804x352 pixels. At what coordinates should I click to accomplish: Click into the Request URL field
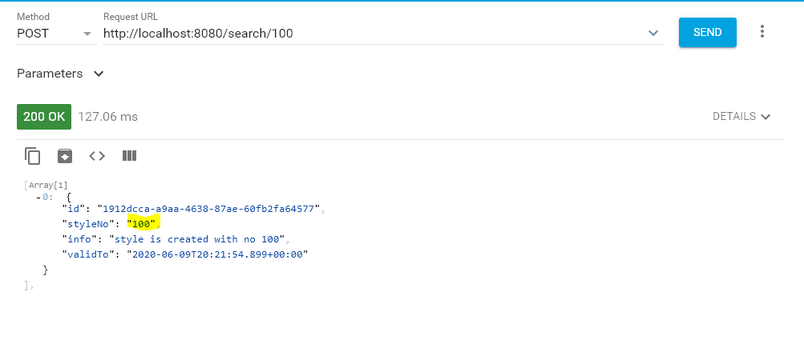coord(369,34)
